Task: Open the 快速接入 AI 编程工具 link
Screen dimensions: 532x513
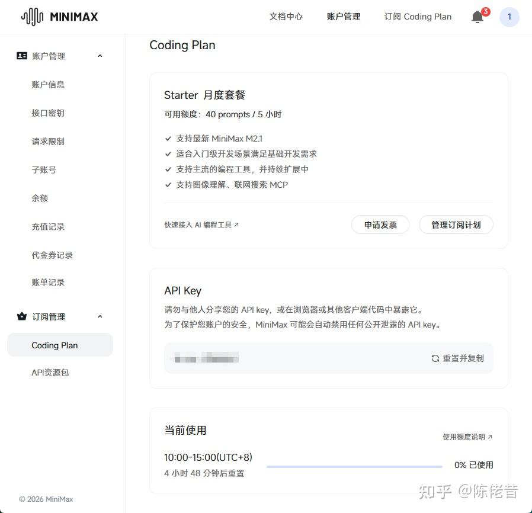Action: coord(201,225)
